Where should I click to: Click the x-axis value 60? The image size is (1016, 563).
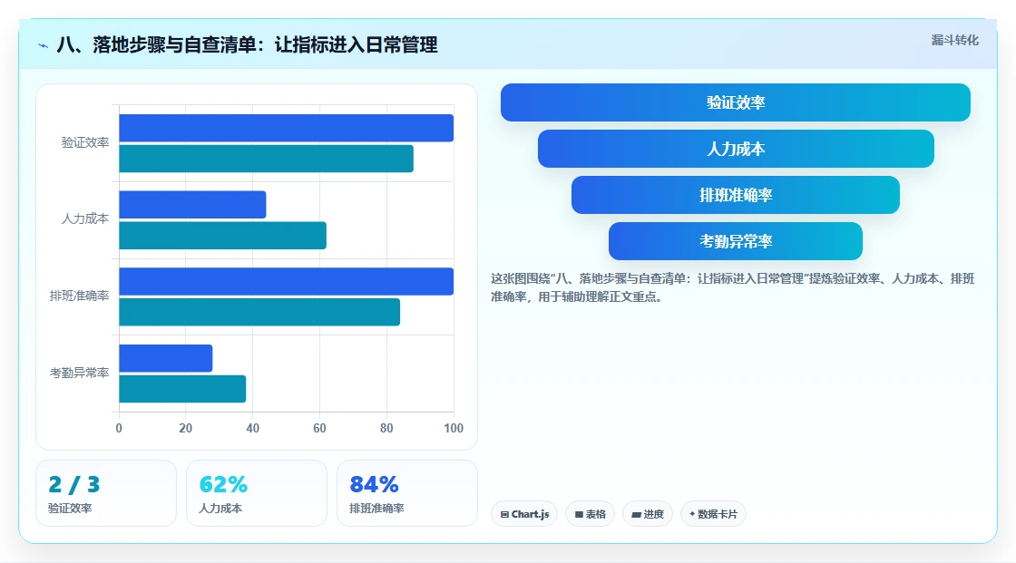tap(319, 428)
